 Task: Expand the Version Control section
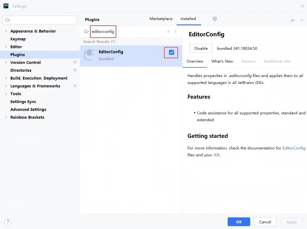pos(6,62)
